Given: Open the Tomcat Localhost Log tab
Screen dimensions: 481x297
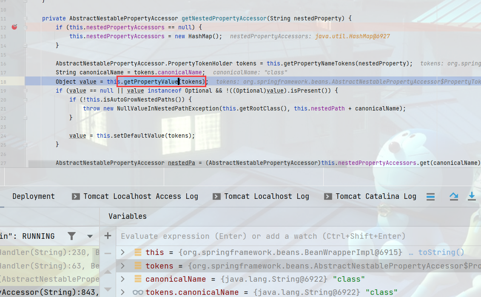Looking at the screenshot, I should 261,196.
